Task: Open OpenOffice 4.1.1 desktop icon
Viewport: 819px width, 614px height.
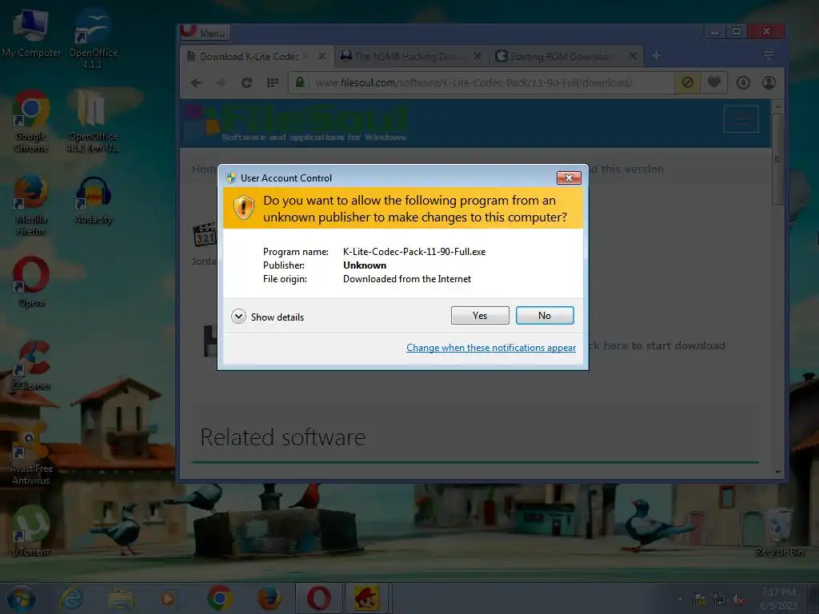Action: [x=93, y=38]
